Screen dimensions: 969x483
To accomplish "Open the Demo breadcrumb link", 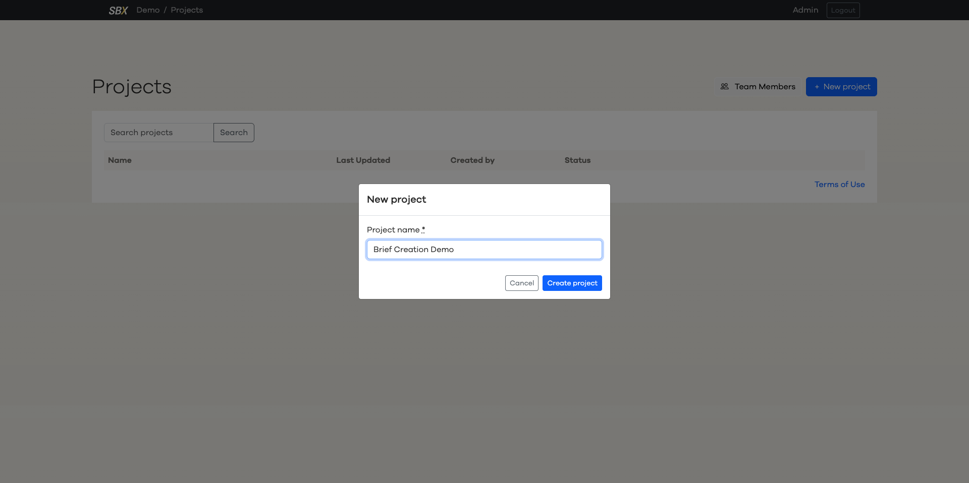I will point(148,10).
